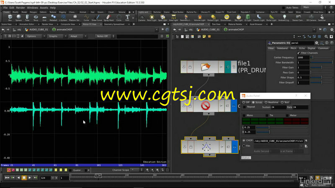335x188 pixels.
Task: Add a Camera from the shelf
Action: [142, 18]
